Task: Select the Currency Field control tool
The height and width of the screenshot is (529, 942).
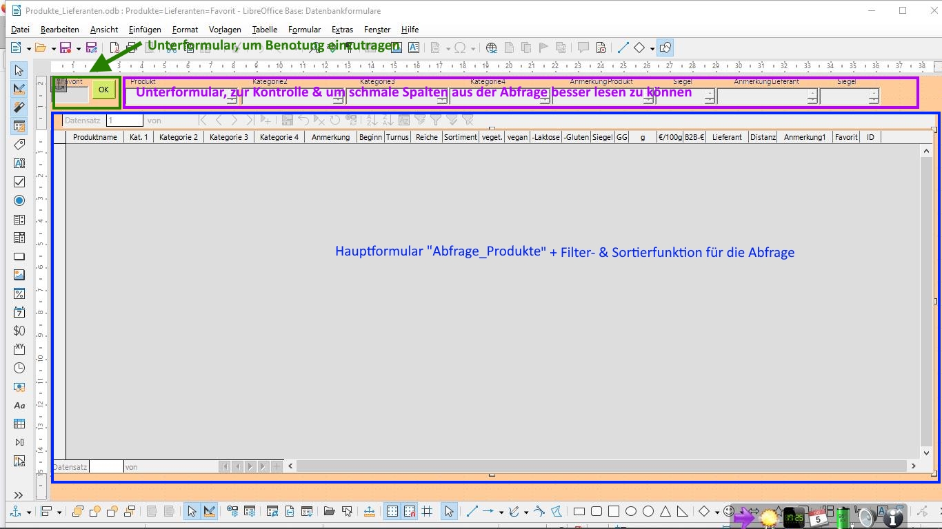Action: [x=19, y=331]
